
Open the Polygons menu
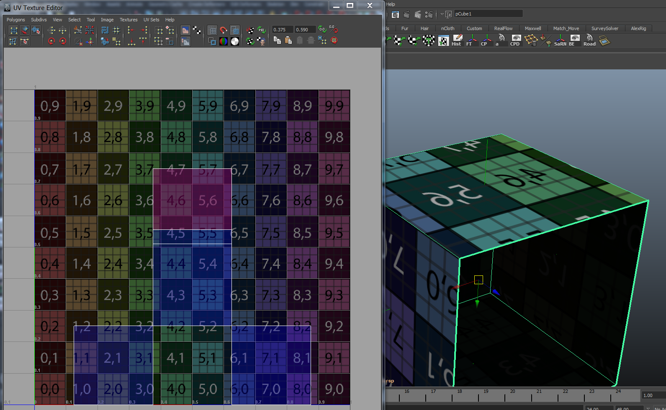(x=16, y=20)
